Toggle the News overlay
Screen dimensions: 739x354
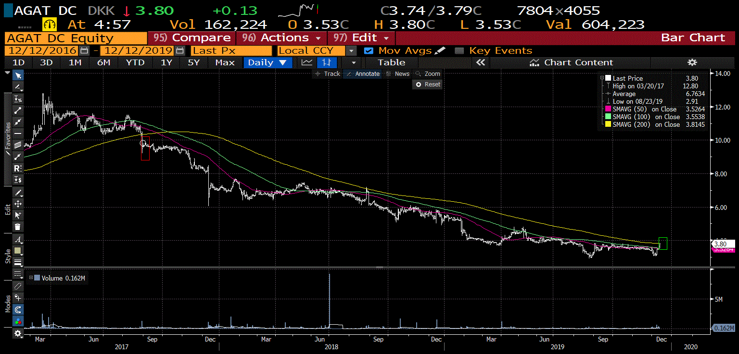398,74
